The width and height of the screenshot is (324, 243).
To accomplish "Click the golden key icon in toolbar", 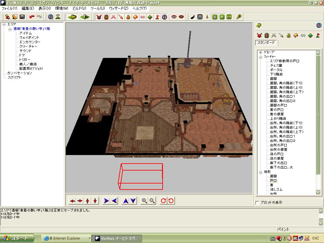I will (239, 17).
